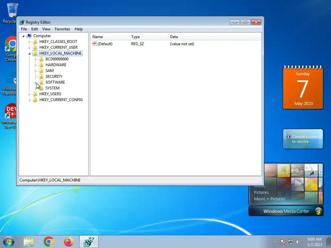Open the Edit menu
The width and height of the screenshot is (331, 248).
pos(34,29)
